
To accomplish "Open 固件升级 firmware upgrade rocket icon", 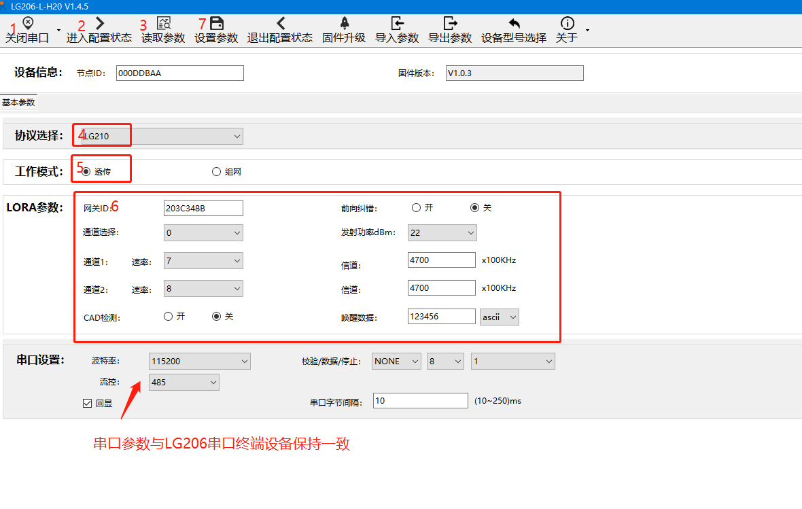I will coord(344,24).
